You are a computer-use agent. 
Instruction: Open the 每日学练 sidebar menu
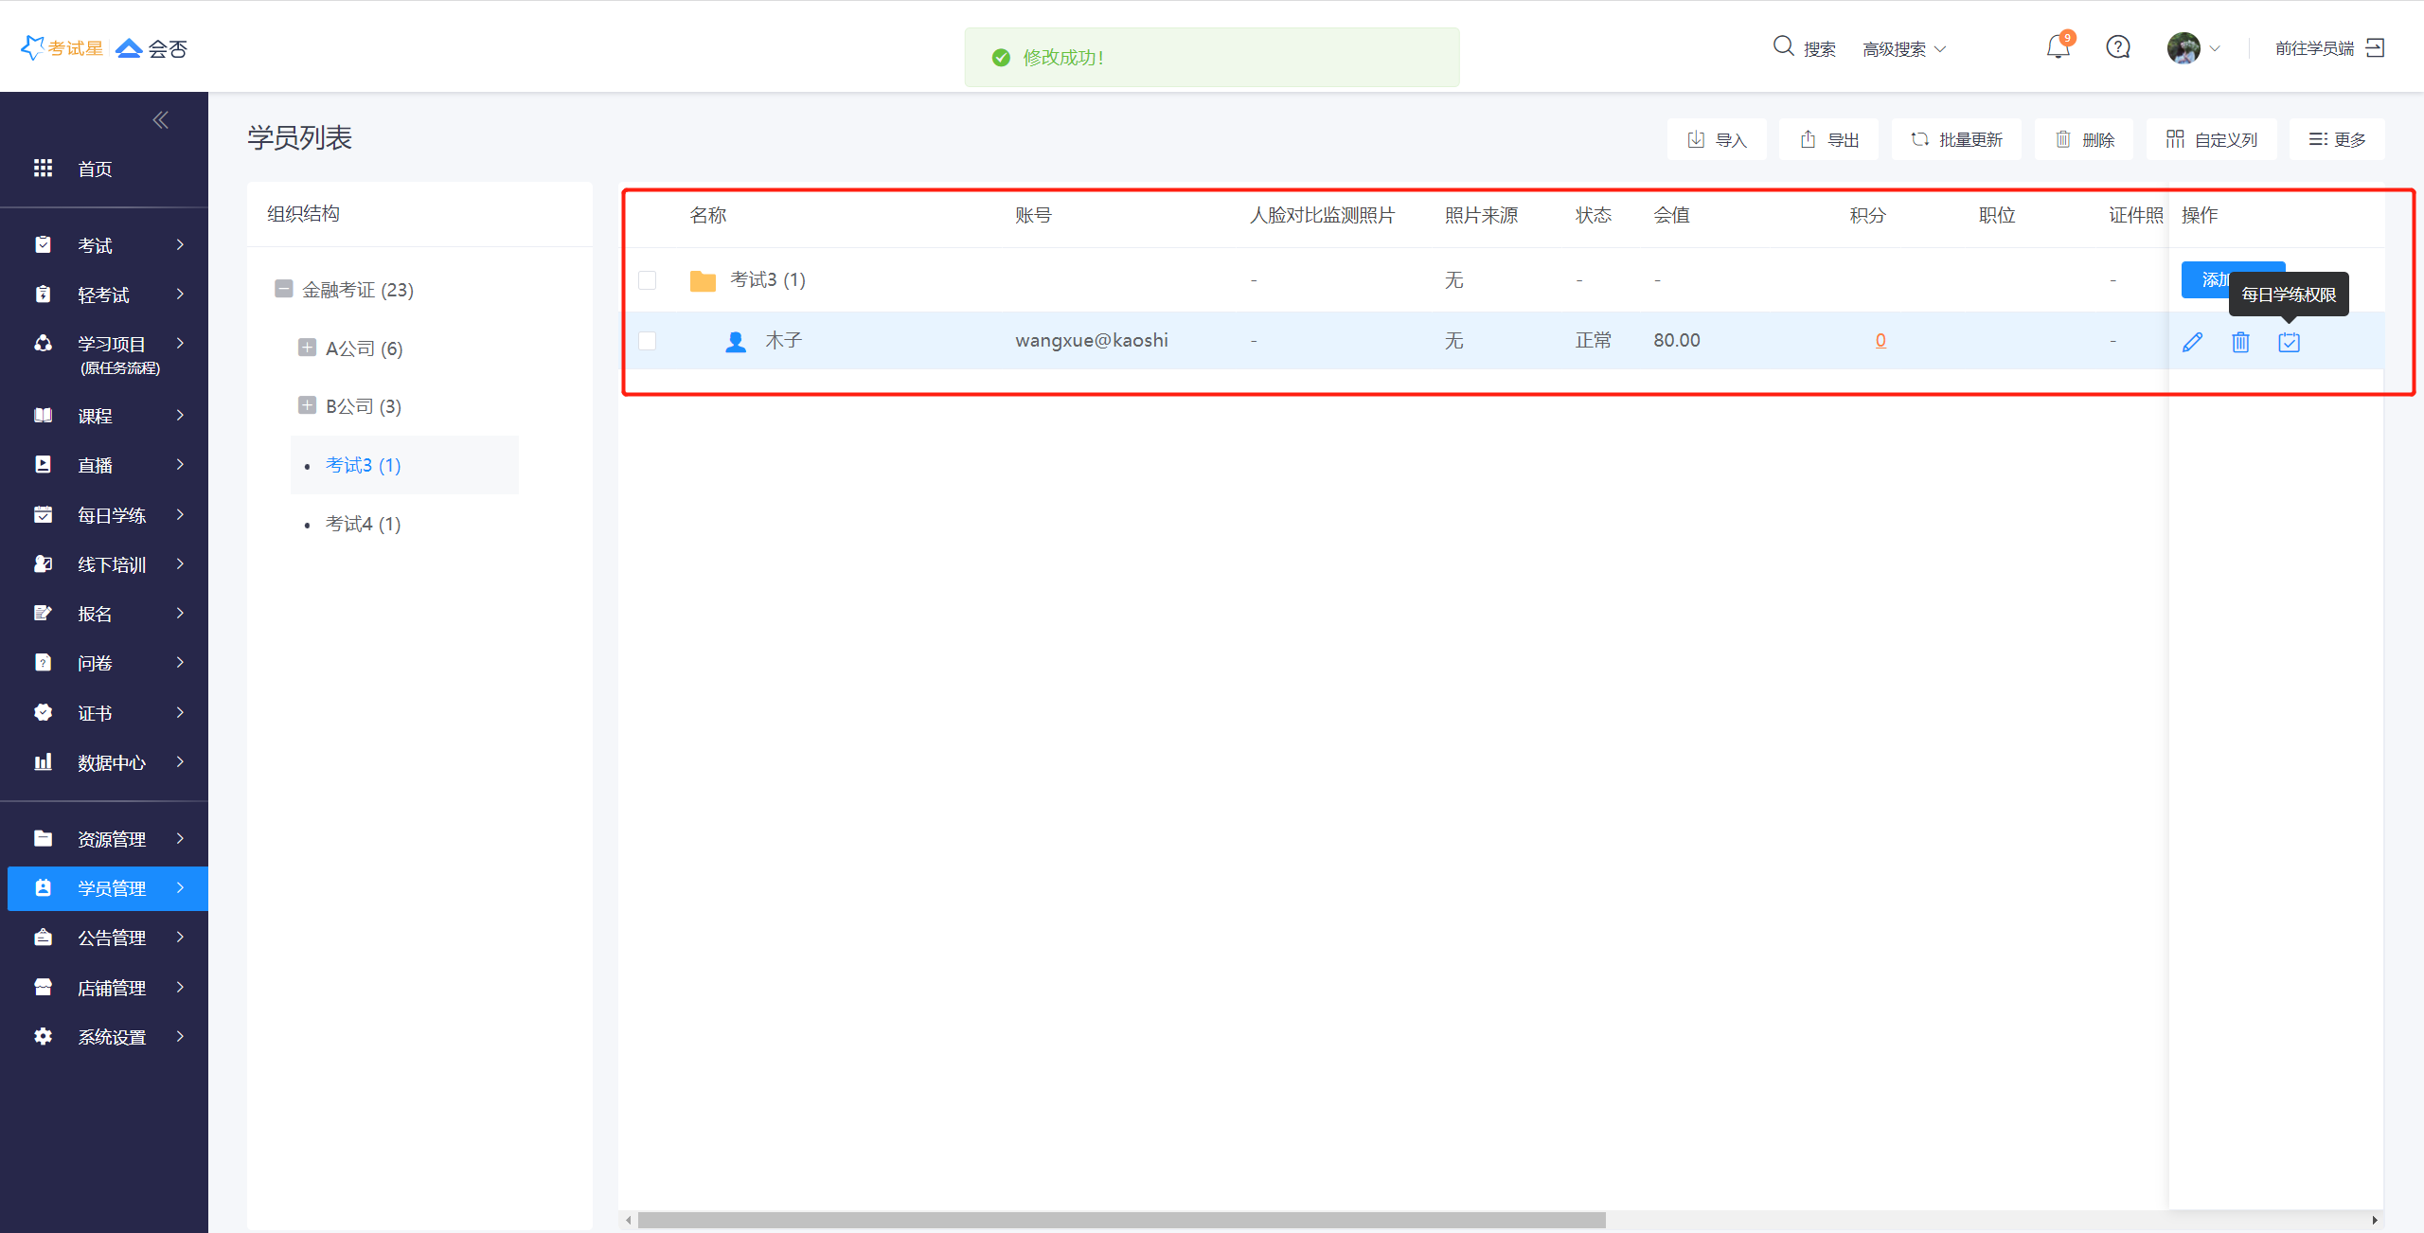(111, 515)
